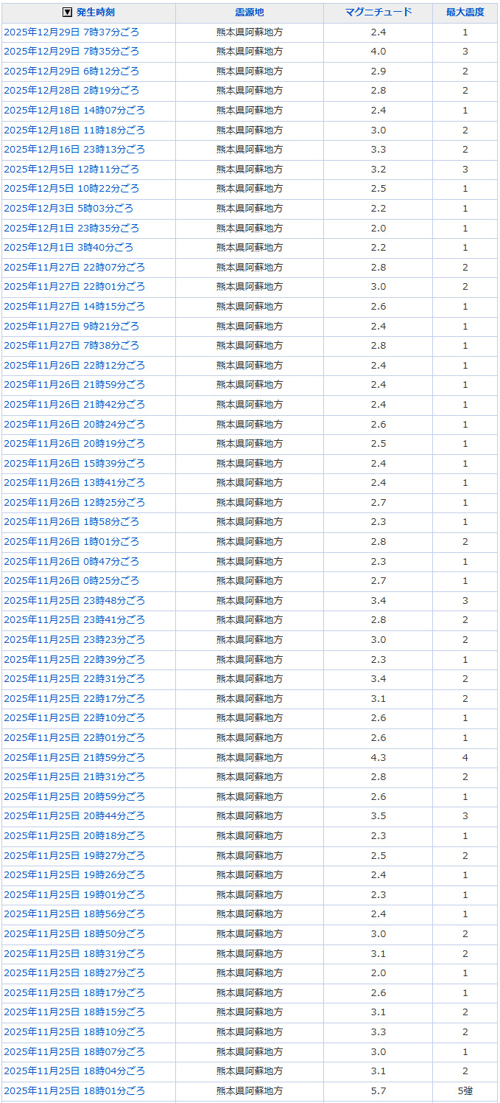Sort table by 発生時刻 header
500x1103 pixels.
[96, 13]
